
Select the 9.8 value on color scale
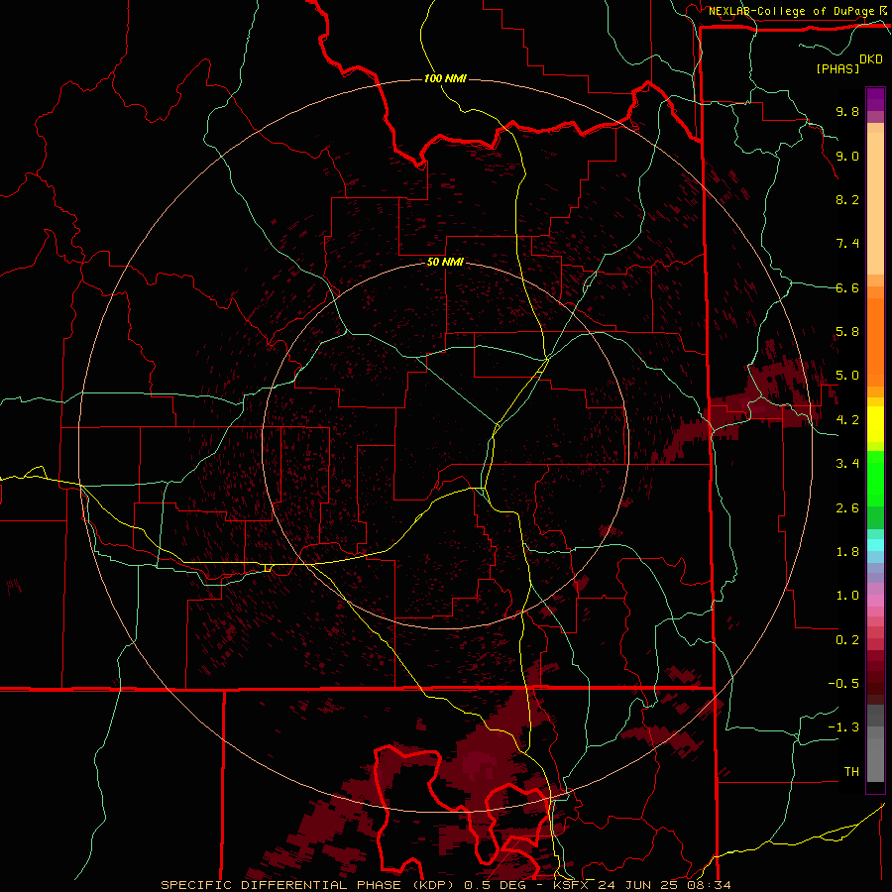(x=847, y=111)
